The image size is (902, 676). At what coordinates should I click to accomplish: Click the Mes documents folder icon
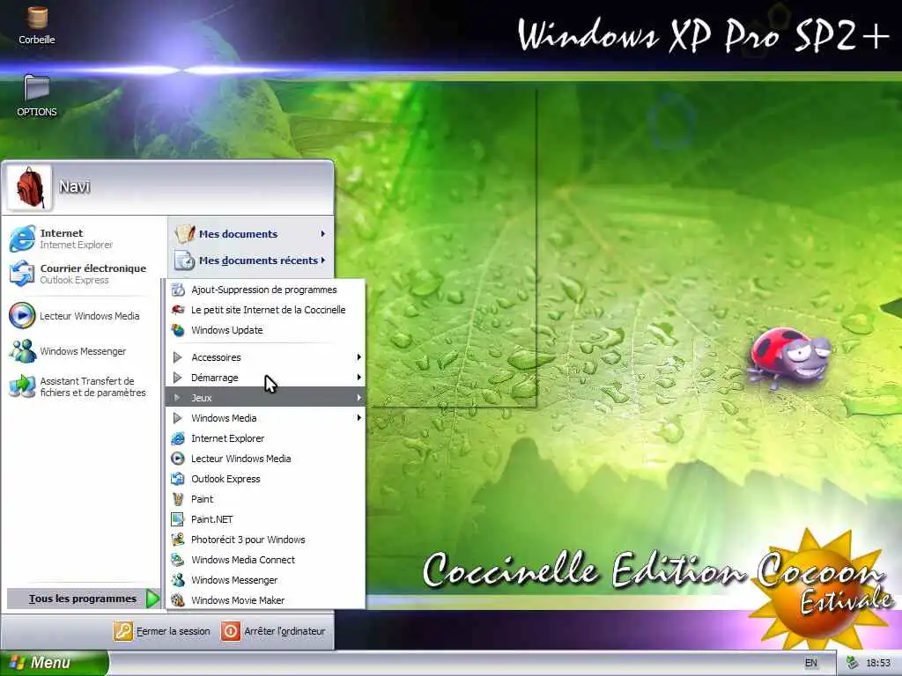pyautogui.click(x=185, y=234)
